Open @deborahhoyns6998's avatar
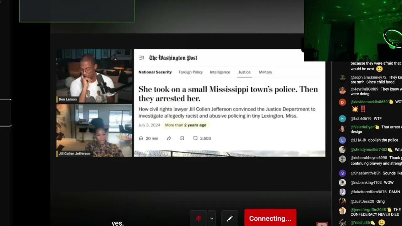Image resolution: width=402 pixels, height=226 pixels. [x=342, y=159]
